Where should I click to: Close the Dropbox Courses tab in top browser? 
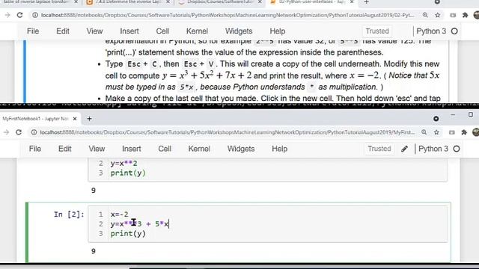[x=260, y=2]
